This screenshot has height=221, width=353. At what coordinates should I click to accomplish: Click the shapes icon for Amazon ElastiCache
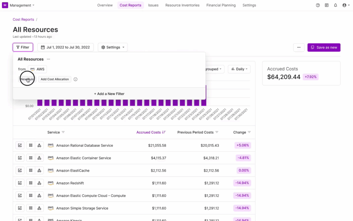(x=39, y=171)
